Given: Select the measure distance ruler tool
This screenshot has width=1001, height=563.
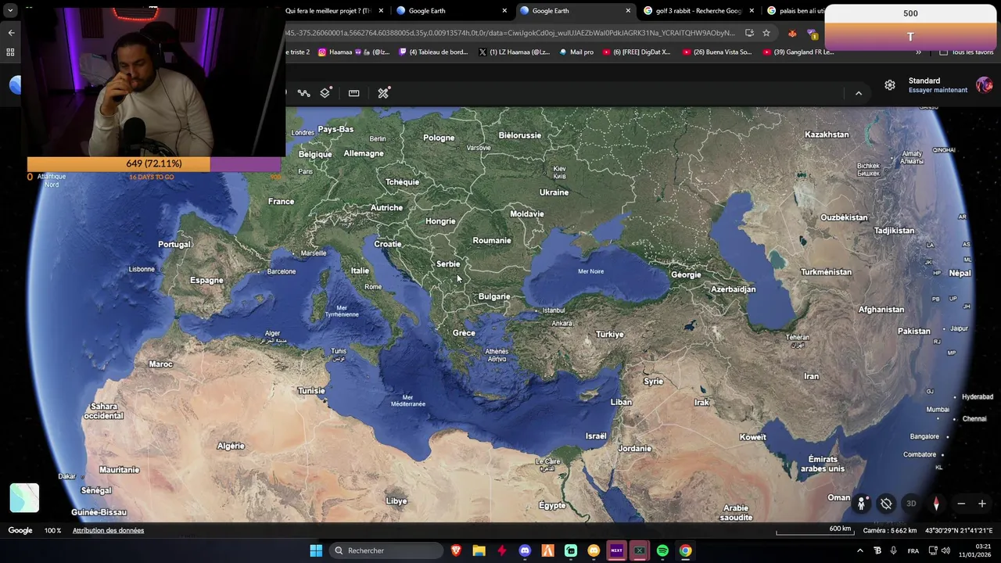Looking at the screenshot, I should pyautogui.click(x=353, y=93).
